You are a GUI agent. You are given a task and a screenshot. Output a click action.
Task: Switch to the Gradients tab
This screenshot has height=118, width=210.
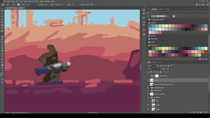pyautogui.click(x=161, y=9)
